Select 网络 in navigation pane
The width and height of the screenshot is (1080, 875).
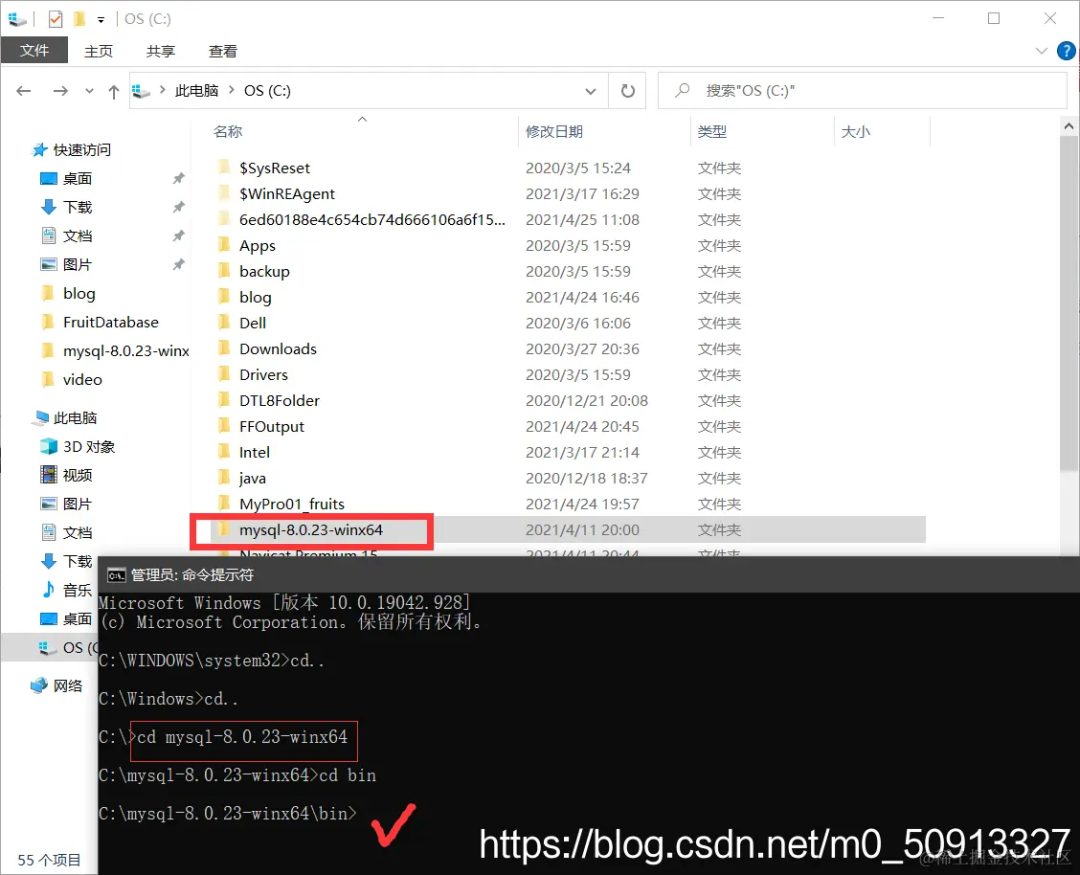[67, 685]
